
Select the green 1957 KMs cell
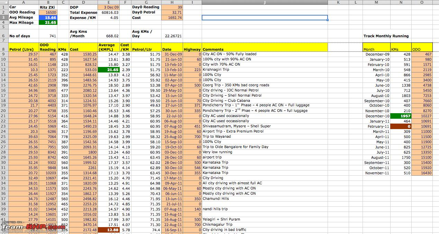(x=401, y=116)
